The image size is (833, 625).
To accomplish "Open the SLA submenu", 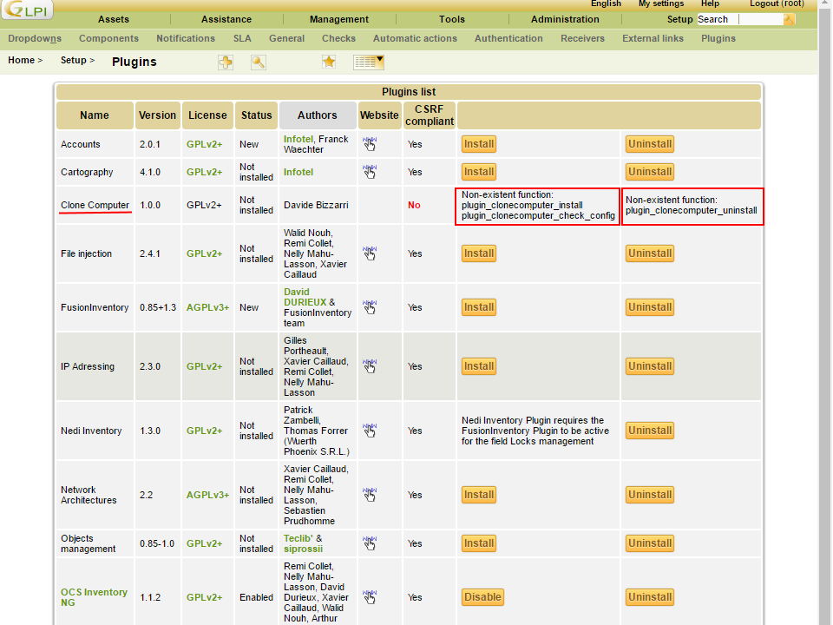I will 242,38.
